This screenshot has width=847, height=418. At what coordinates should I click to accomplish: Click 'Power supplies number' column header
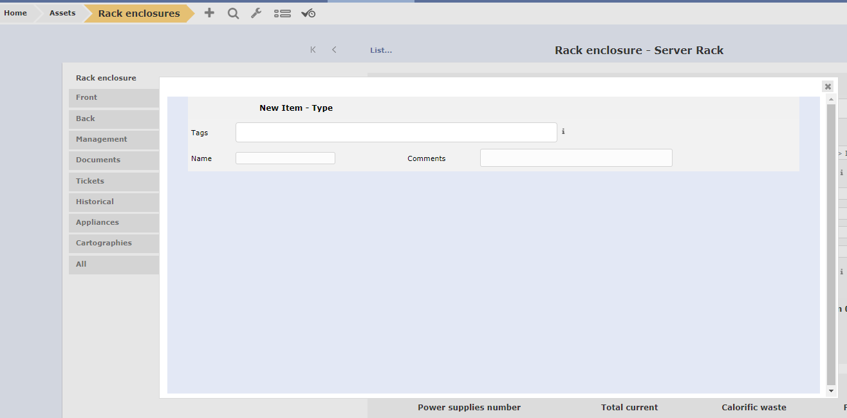click(x=469, y=408)
